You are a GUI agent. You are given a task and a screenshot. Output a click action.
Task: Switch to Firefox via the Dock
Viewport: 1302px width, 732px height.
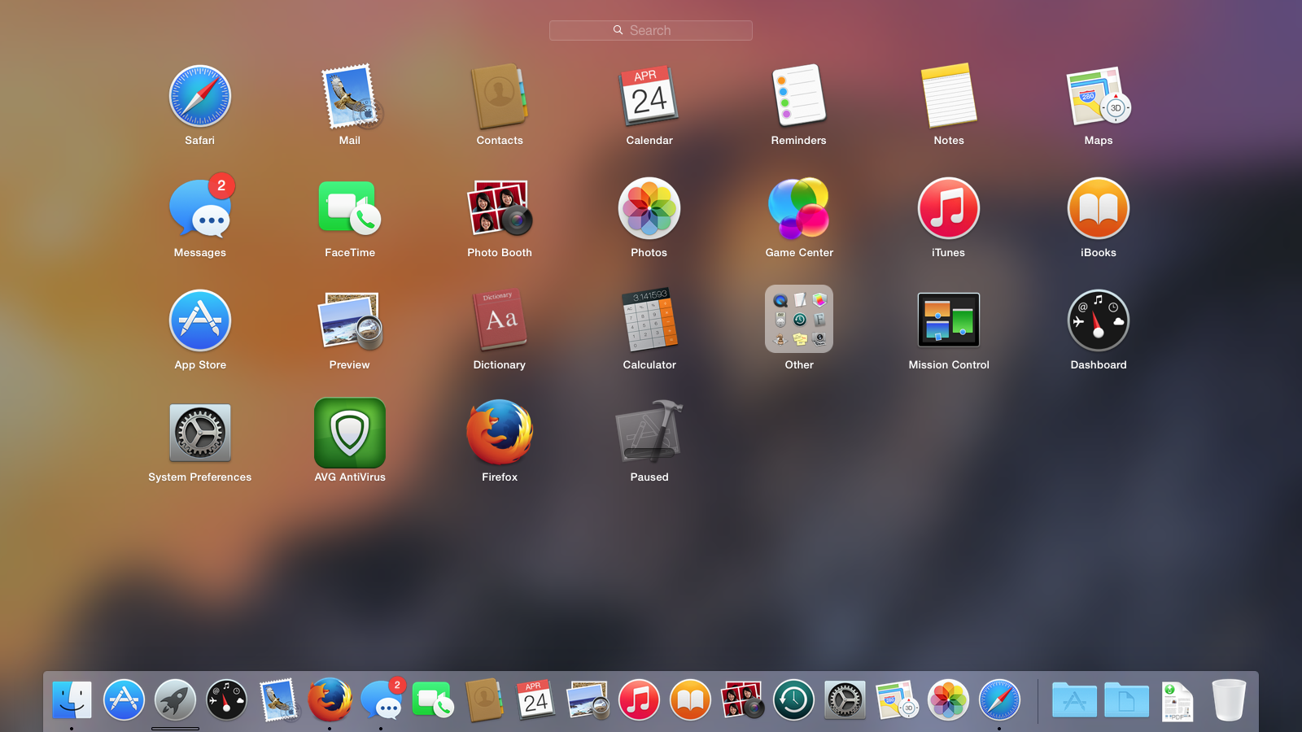[x=330, y=700]
